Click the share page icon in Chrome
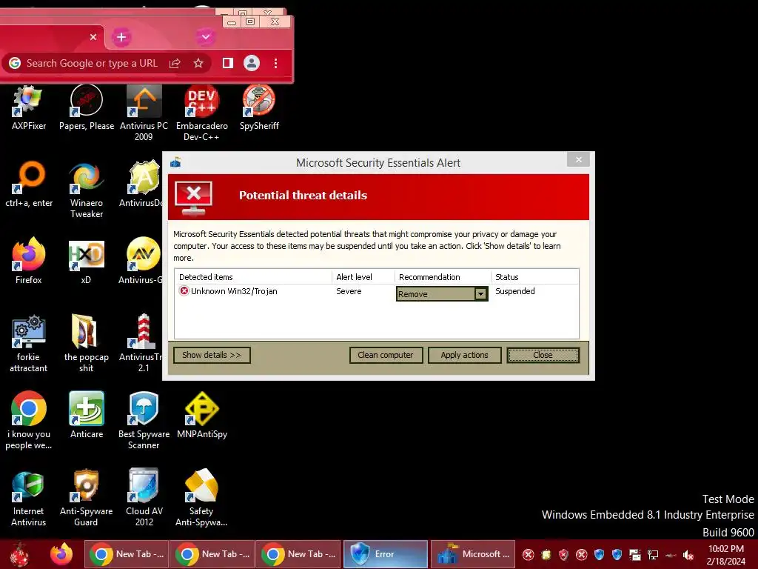The image size is (758, 569). coord(175,64)
